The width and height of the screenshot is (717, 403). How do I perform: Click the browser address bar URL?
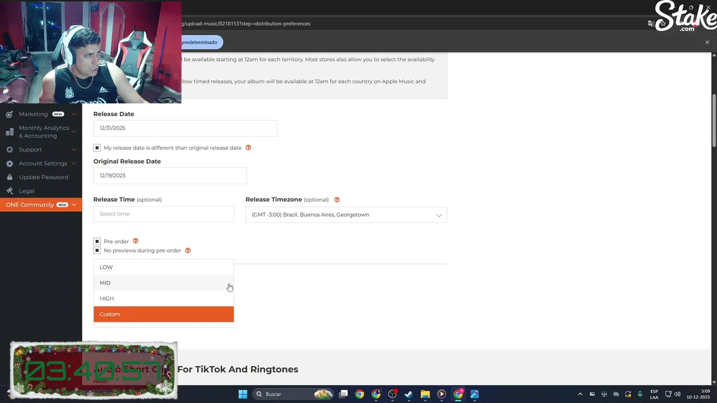245,24
